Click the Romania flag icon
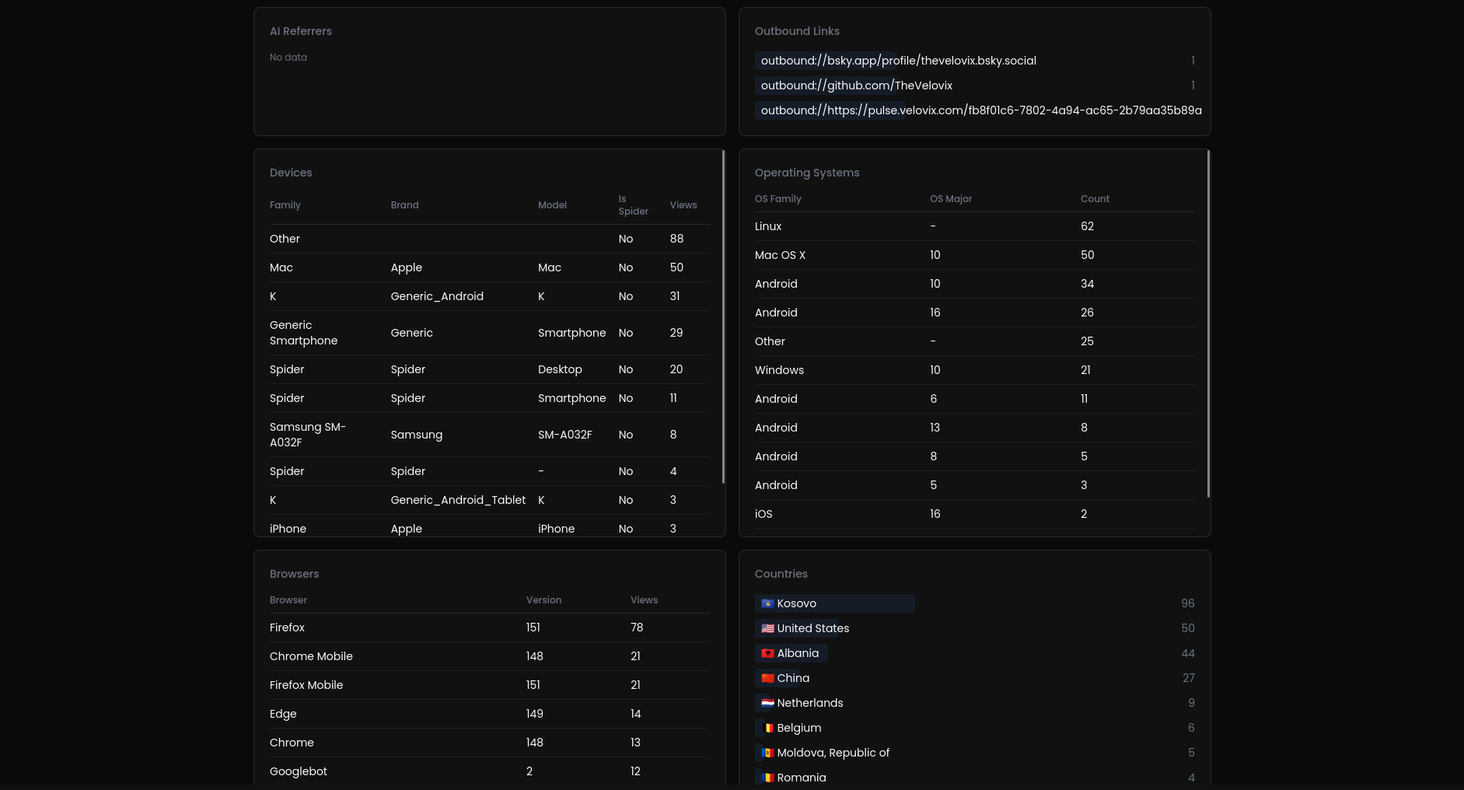This screenshot has height=790, width=1464. pyautogui.click(x=767, y=778)
